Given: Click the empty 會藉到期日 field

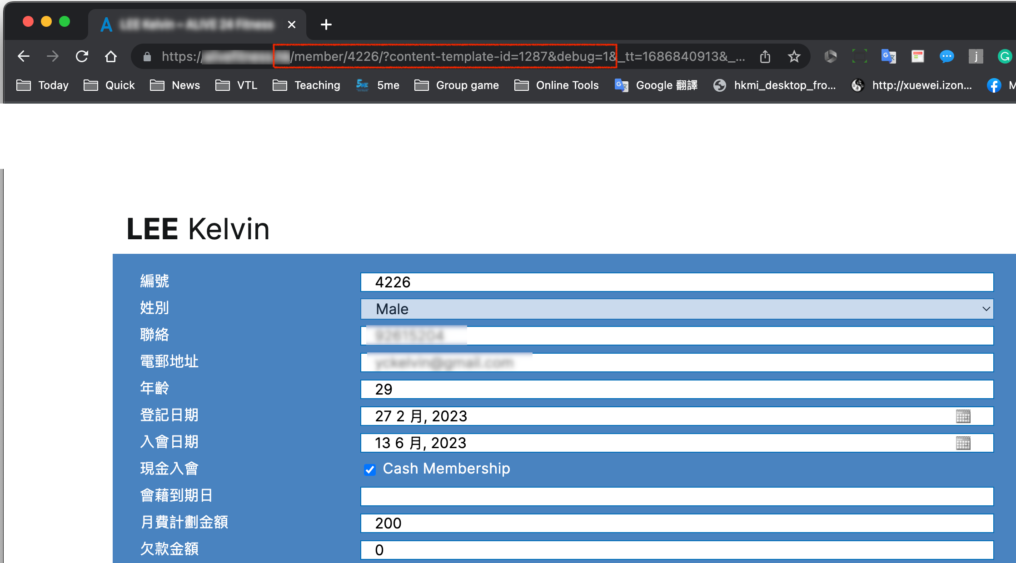Looking at the screenshot, I should point(677,497).
